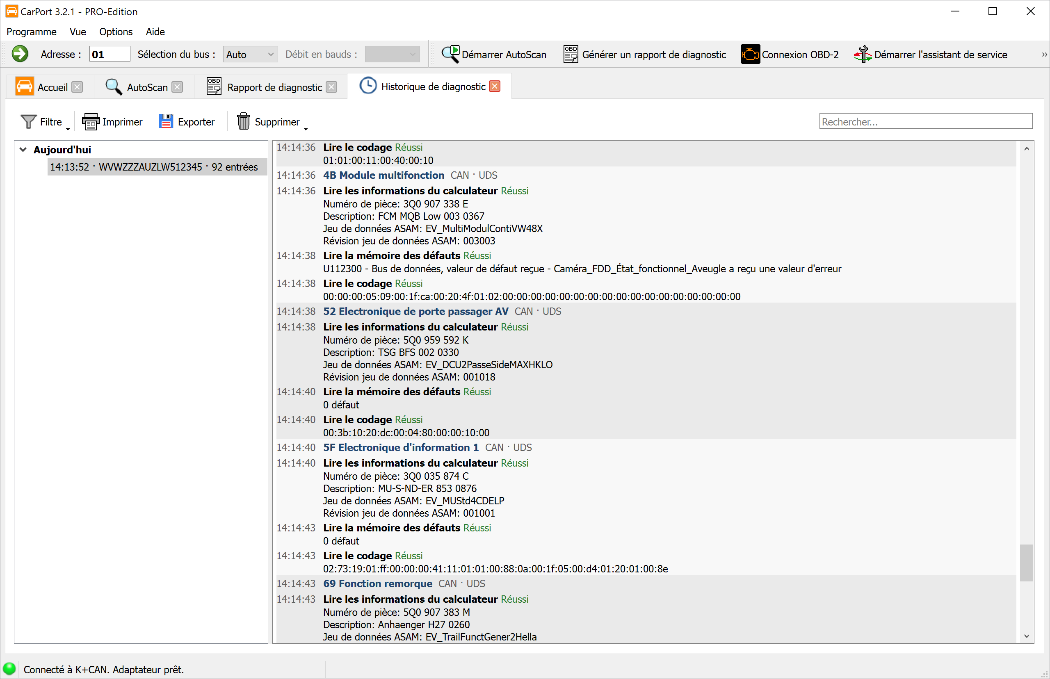Export history with the floppy disk icon
1050x679 pixels.
point(166,121)
